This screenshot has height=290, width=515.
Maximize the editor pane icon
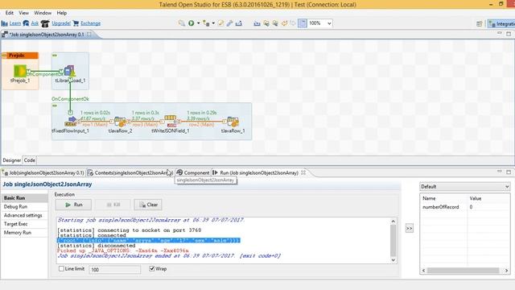click(509, 34)
